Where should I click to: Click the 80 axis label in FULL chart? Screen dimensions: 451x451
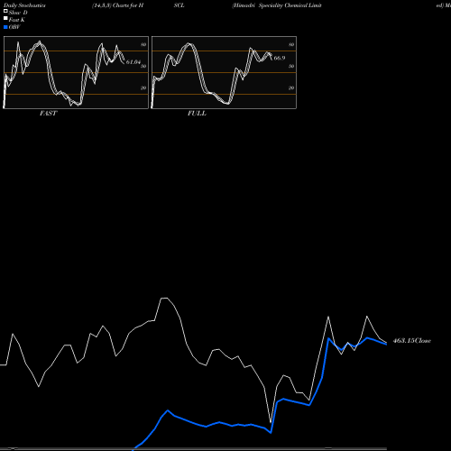click(291, 44)
